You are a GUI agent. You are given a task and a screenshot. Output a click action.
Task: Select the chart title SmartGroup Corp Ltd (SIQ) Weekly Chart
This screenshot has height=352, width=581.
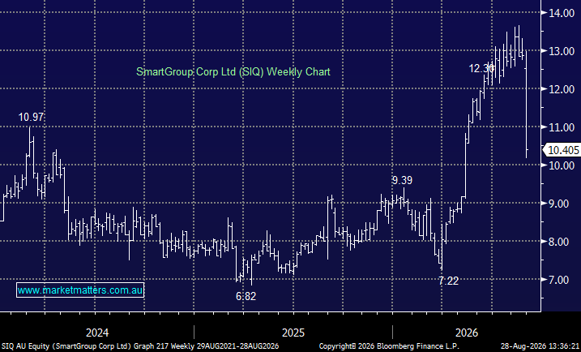[233, 71]
